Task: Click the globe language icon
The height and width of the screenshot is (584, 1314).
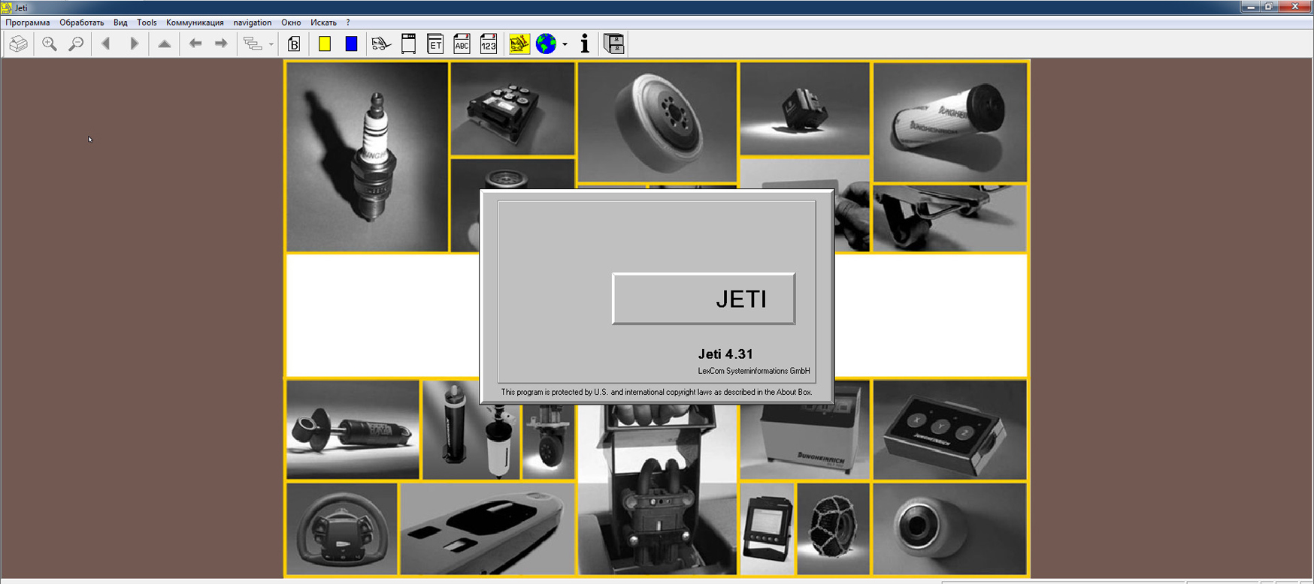Action: pos(546,44)
